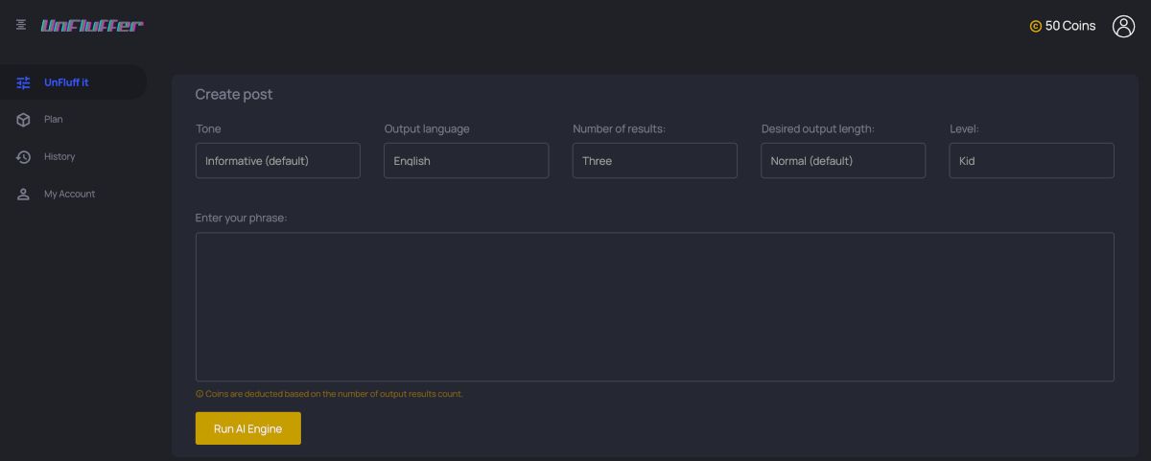Click the sliders icon beside UnFluff it

click(x=24, y=83)
